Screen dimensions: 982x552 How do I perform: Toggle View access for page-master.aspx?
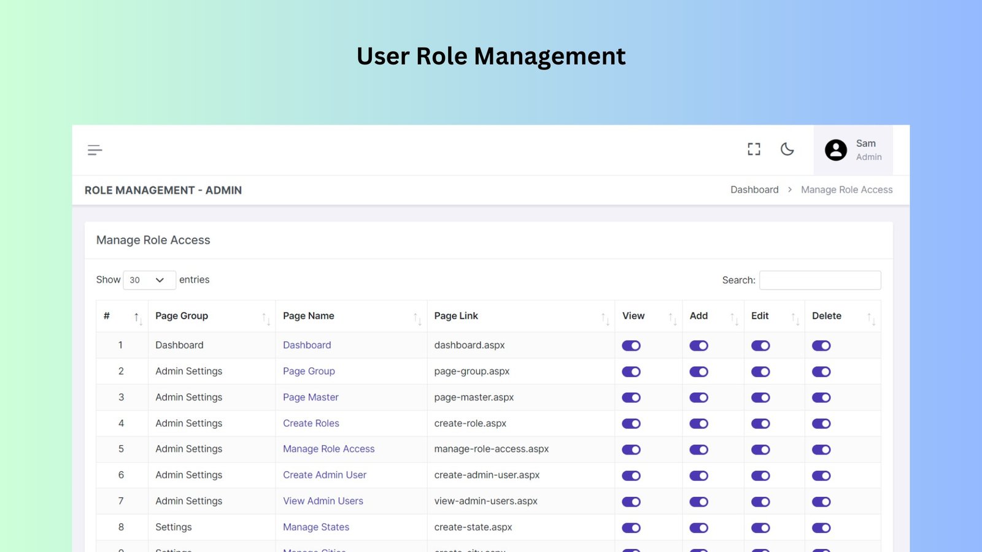631,397
